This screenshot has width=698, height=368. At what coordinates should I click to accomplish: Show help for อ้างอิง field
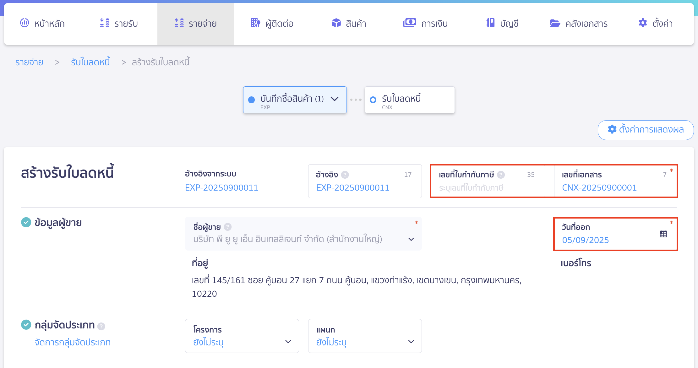345,175
